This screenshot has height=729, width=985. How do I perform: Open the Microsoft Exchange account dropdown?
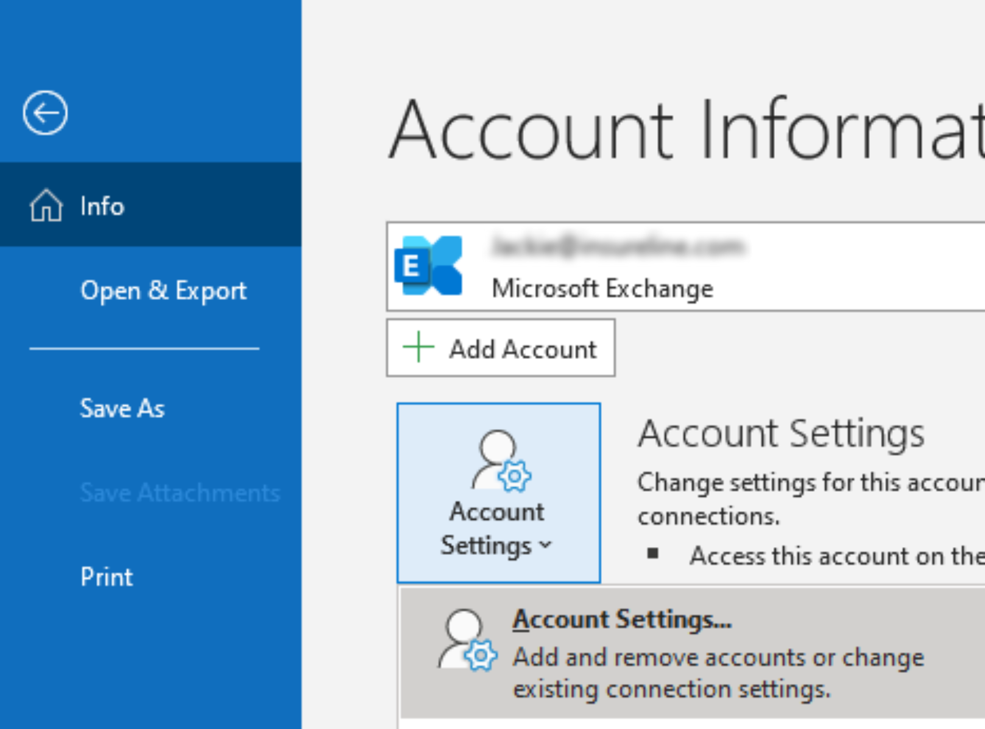point(685,267)
